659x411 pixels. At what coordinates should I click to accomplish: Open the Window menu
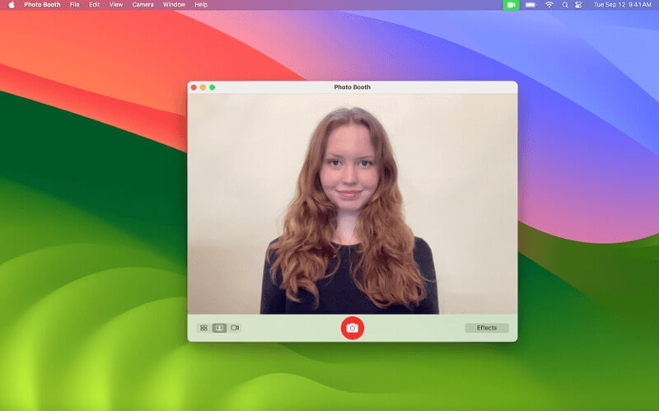click(x=174, y=5)
